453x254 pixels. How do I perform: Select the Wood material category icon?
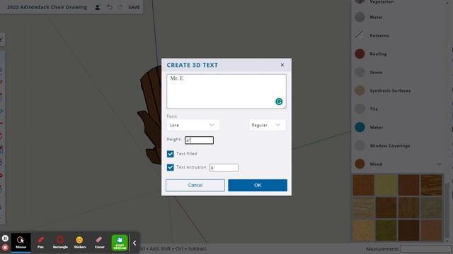click(360, 164)
